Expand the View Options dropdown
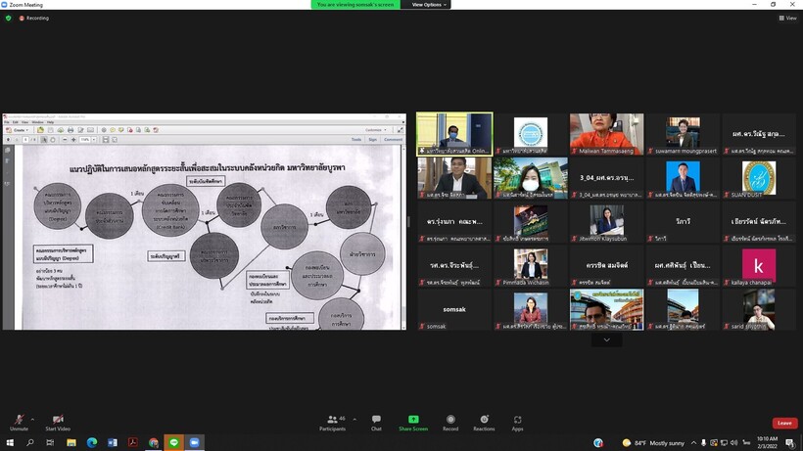This screenshot has width=803, height=451. 429,5
